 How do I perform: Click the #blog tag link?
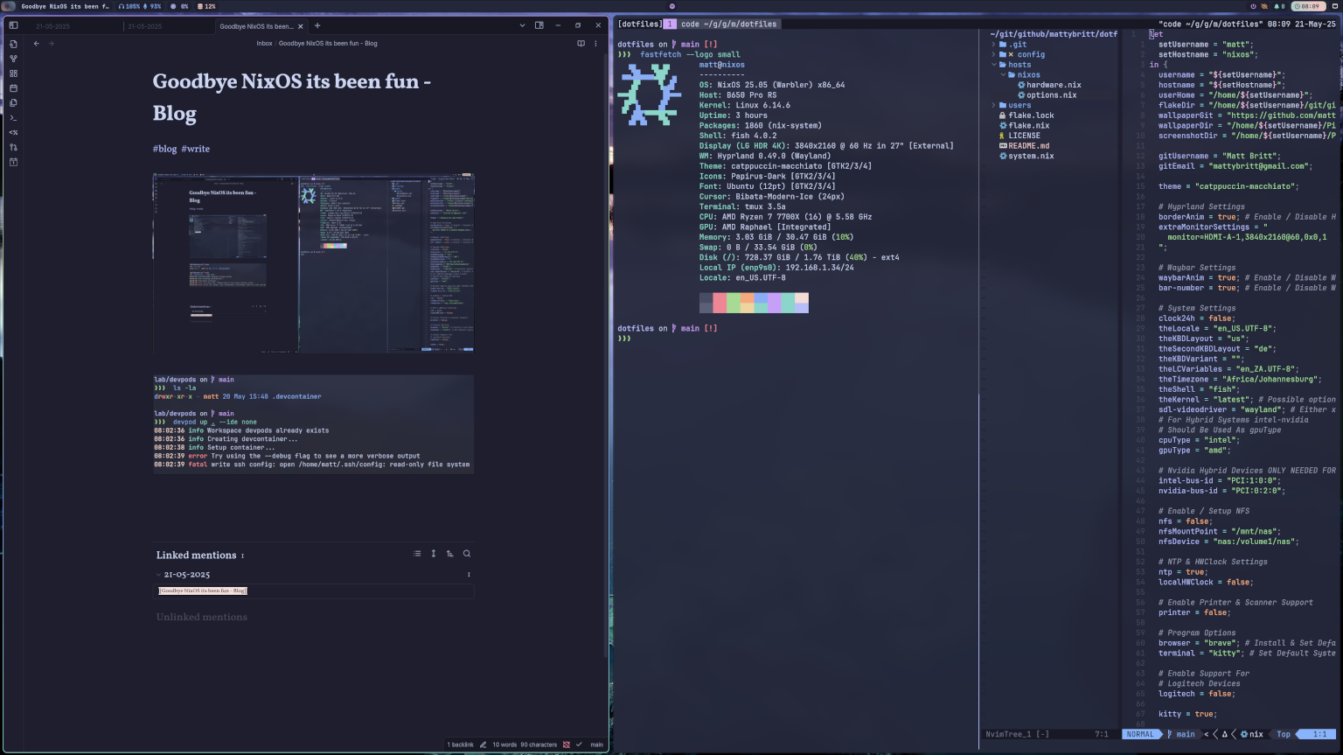click(x=164, y=148)
